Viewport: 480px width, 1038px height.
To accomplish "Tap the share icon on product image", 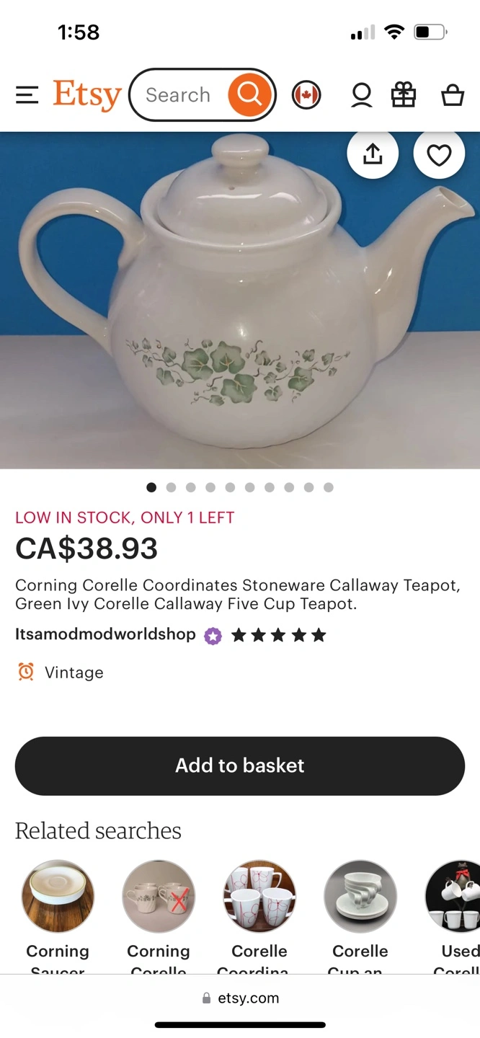I will [373, 154].
